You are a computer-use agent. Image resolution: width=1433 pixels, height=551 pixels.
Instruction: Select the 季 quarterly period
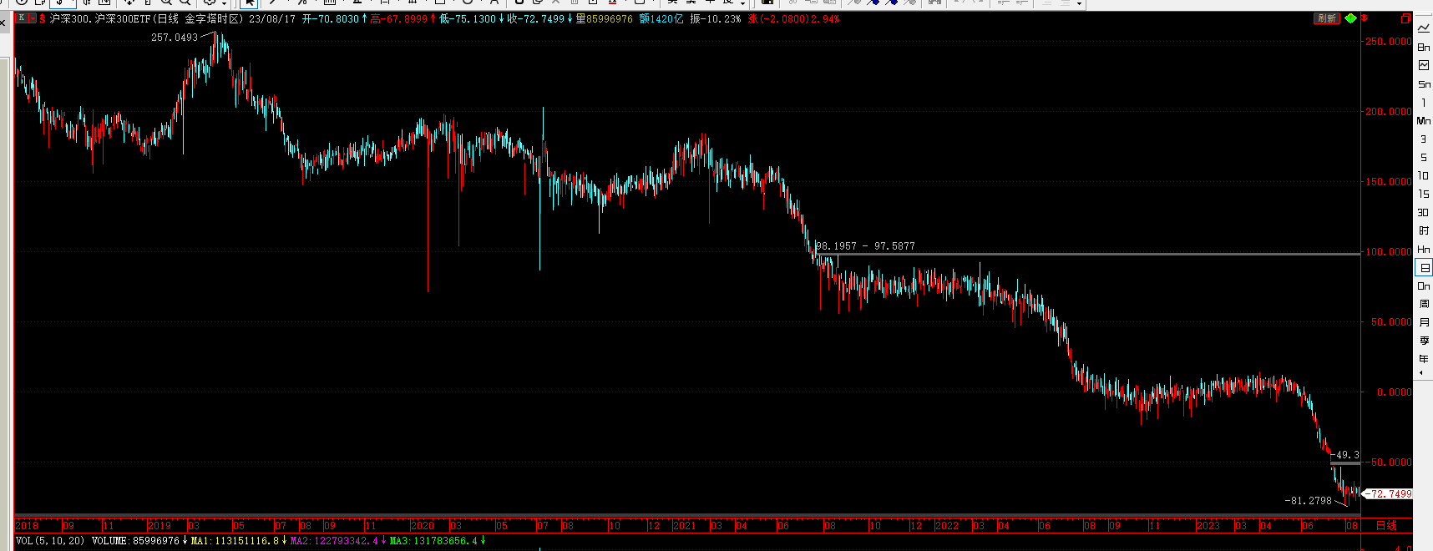[x=1424, y=341]
